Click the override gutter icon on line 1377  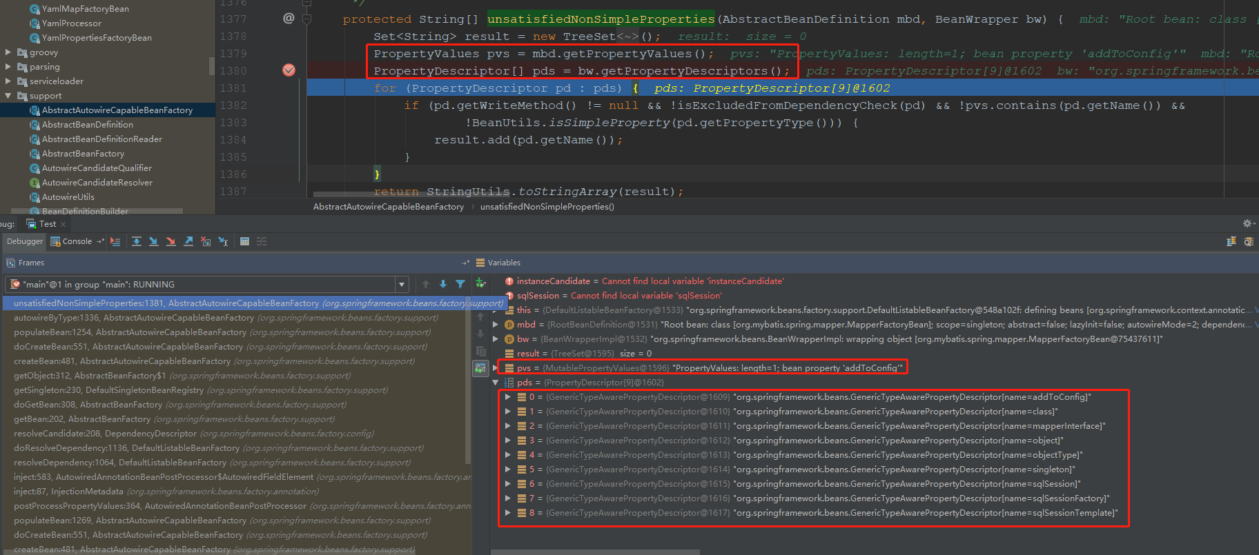[289, 19]
